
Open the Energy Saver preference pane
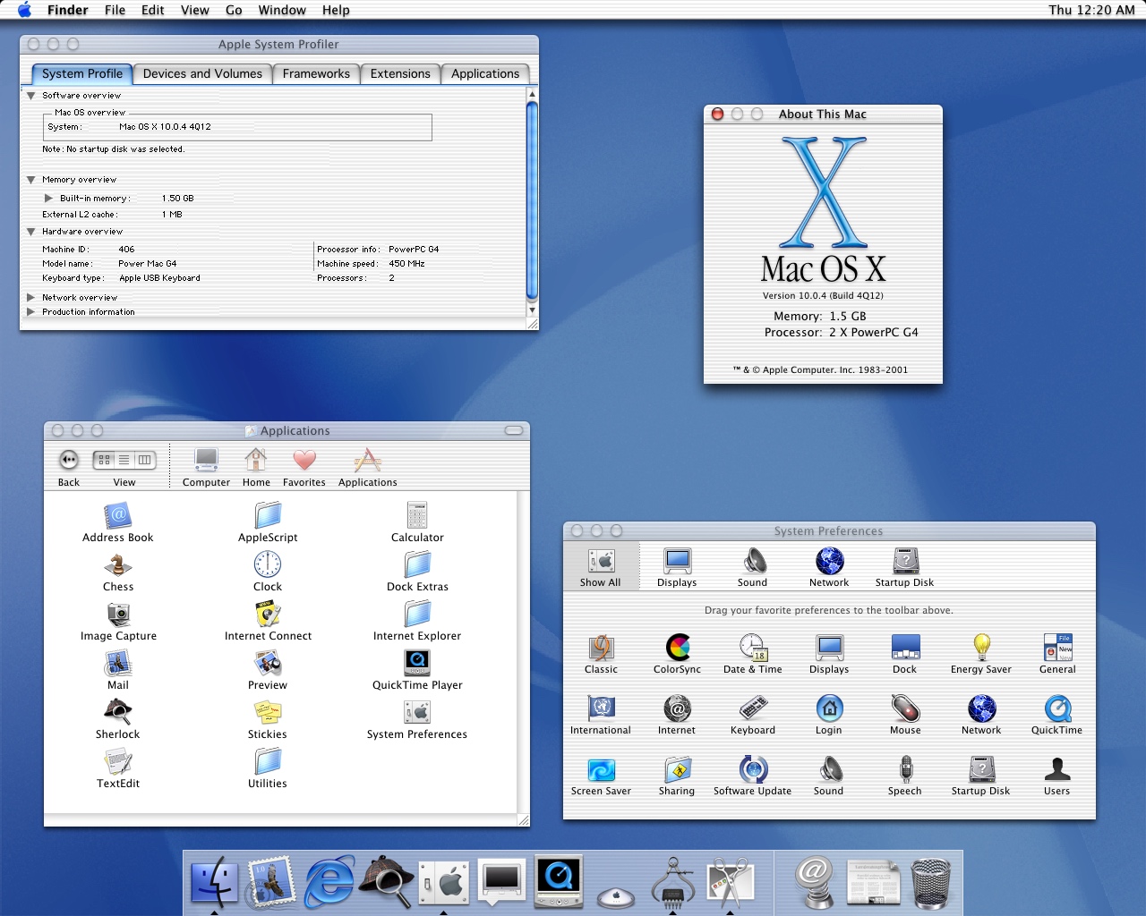[x=981, y=648]
